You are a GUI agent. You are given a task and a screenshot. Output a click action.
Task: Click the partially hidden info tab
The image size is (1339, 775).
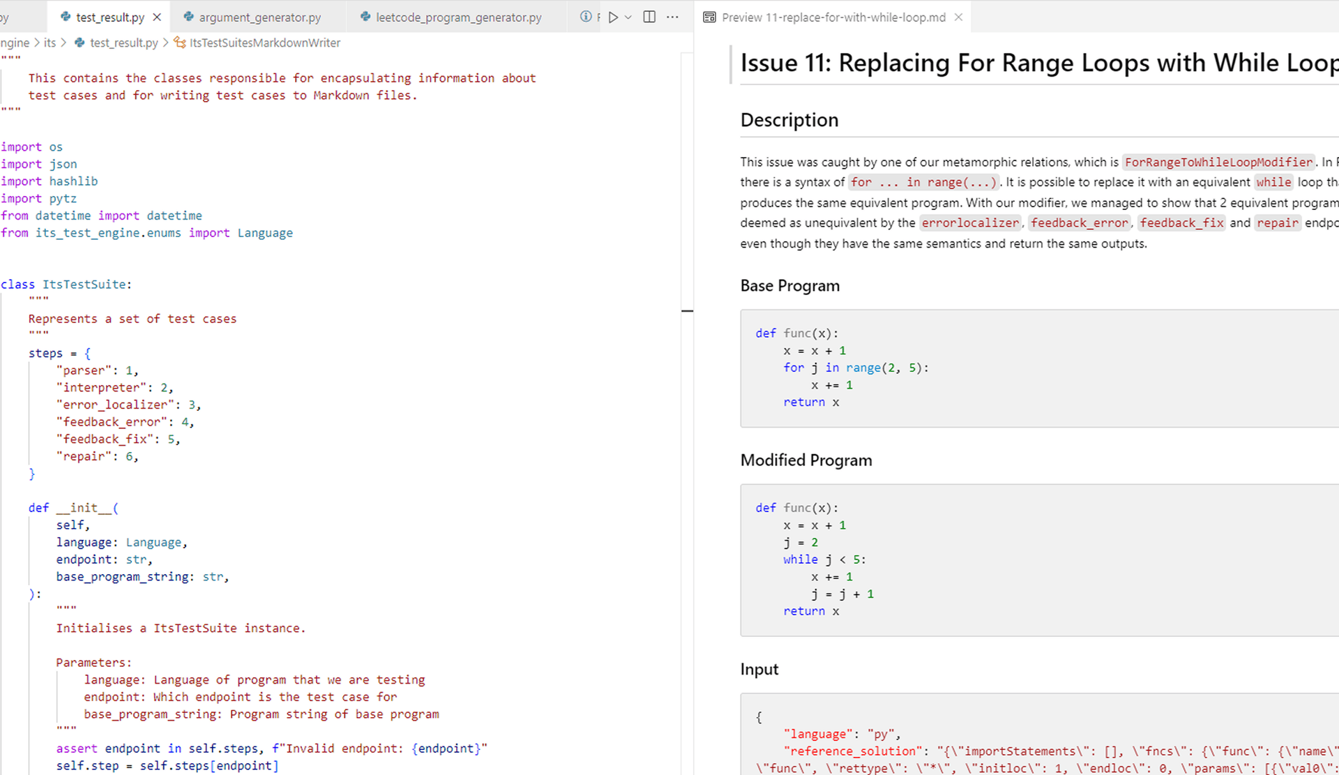coord(588,17)
